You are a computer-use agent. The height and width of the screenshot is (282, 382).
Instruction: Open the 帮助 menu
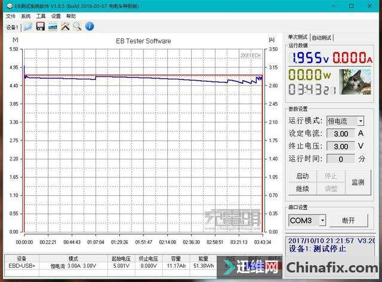71,16
